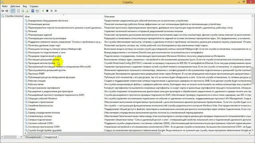Screen dimensions: 255x143
Task: Click the gear icon beside Сведения о приложении
Action: point(26,102)
